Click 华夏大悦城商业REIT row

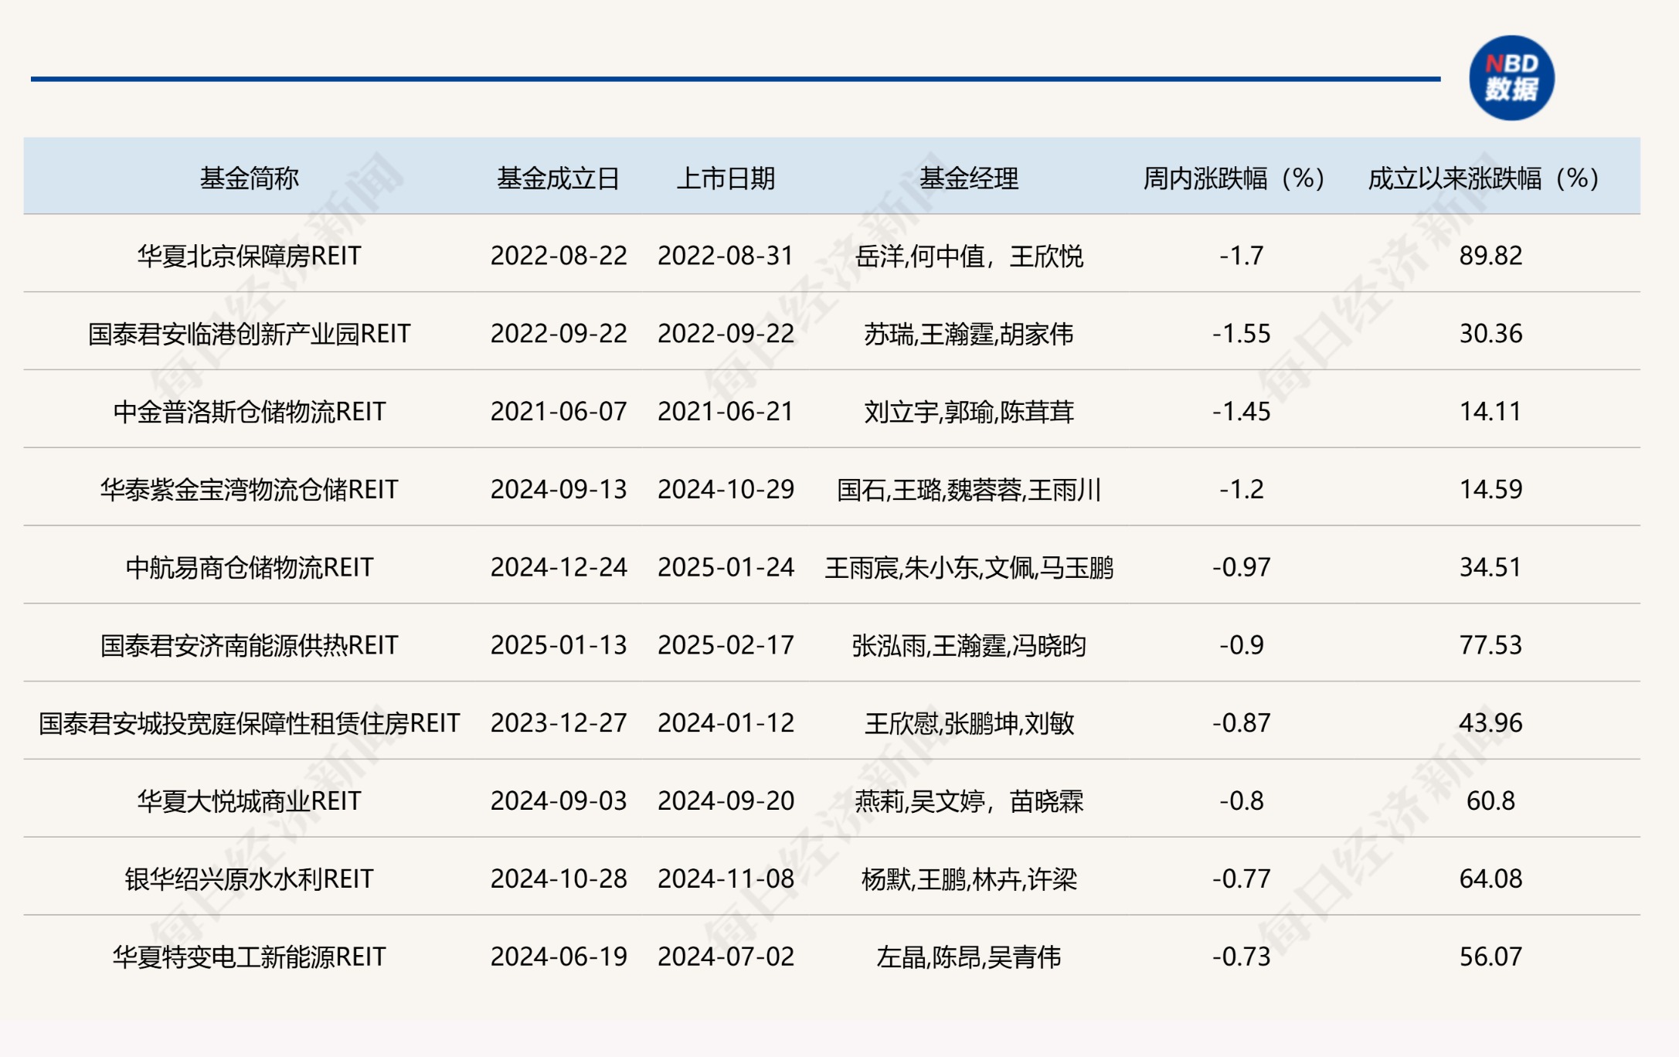(x=247, y=802)
